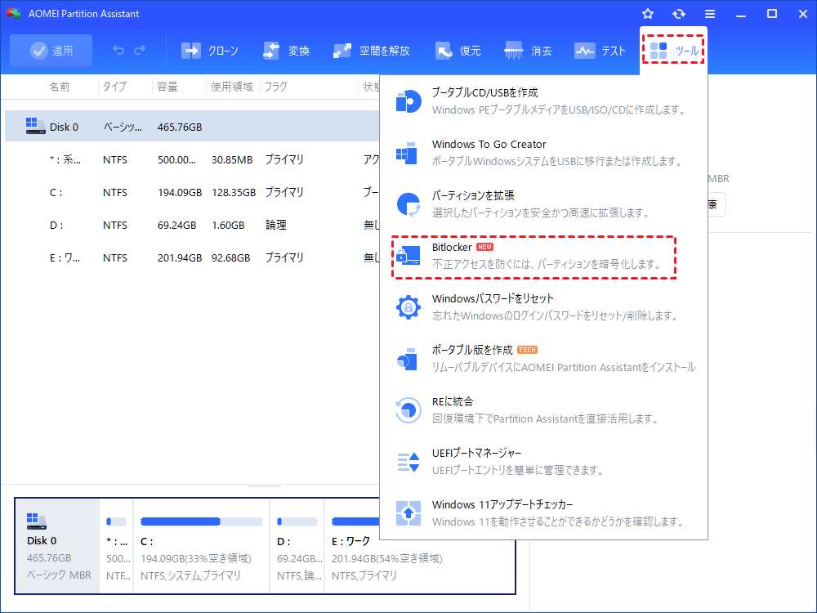The height and width of the screenshot is (613, 817).
Task: Click the refresh icon in title bar
Action: (x=678, y=14)
